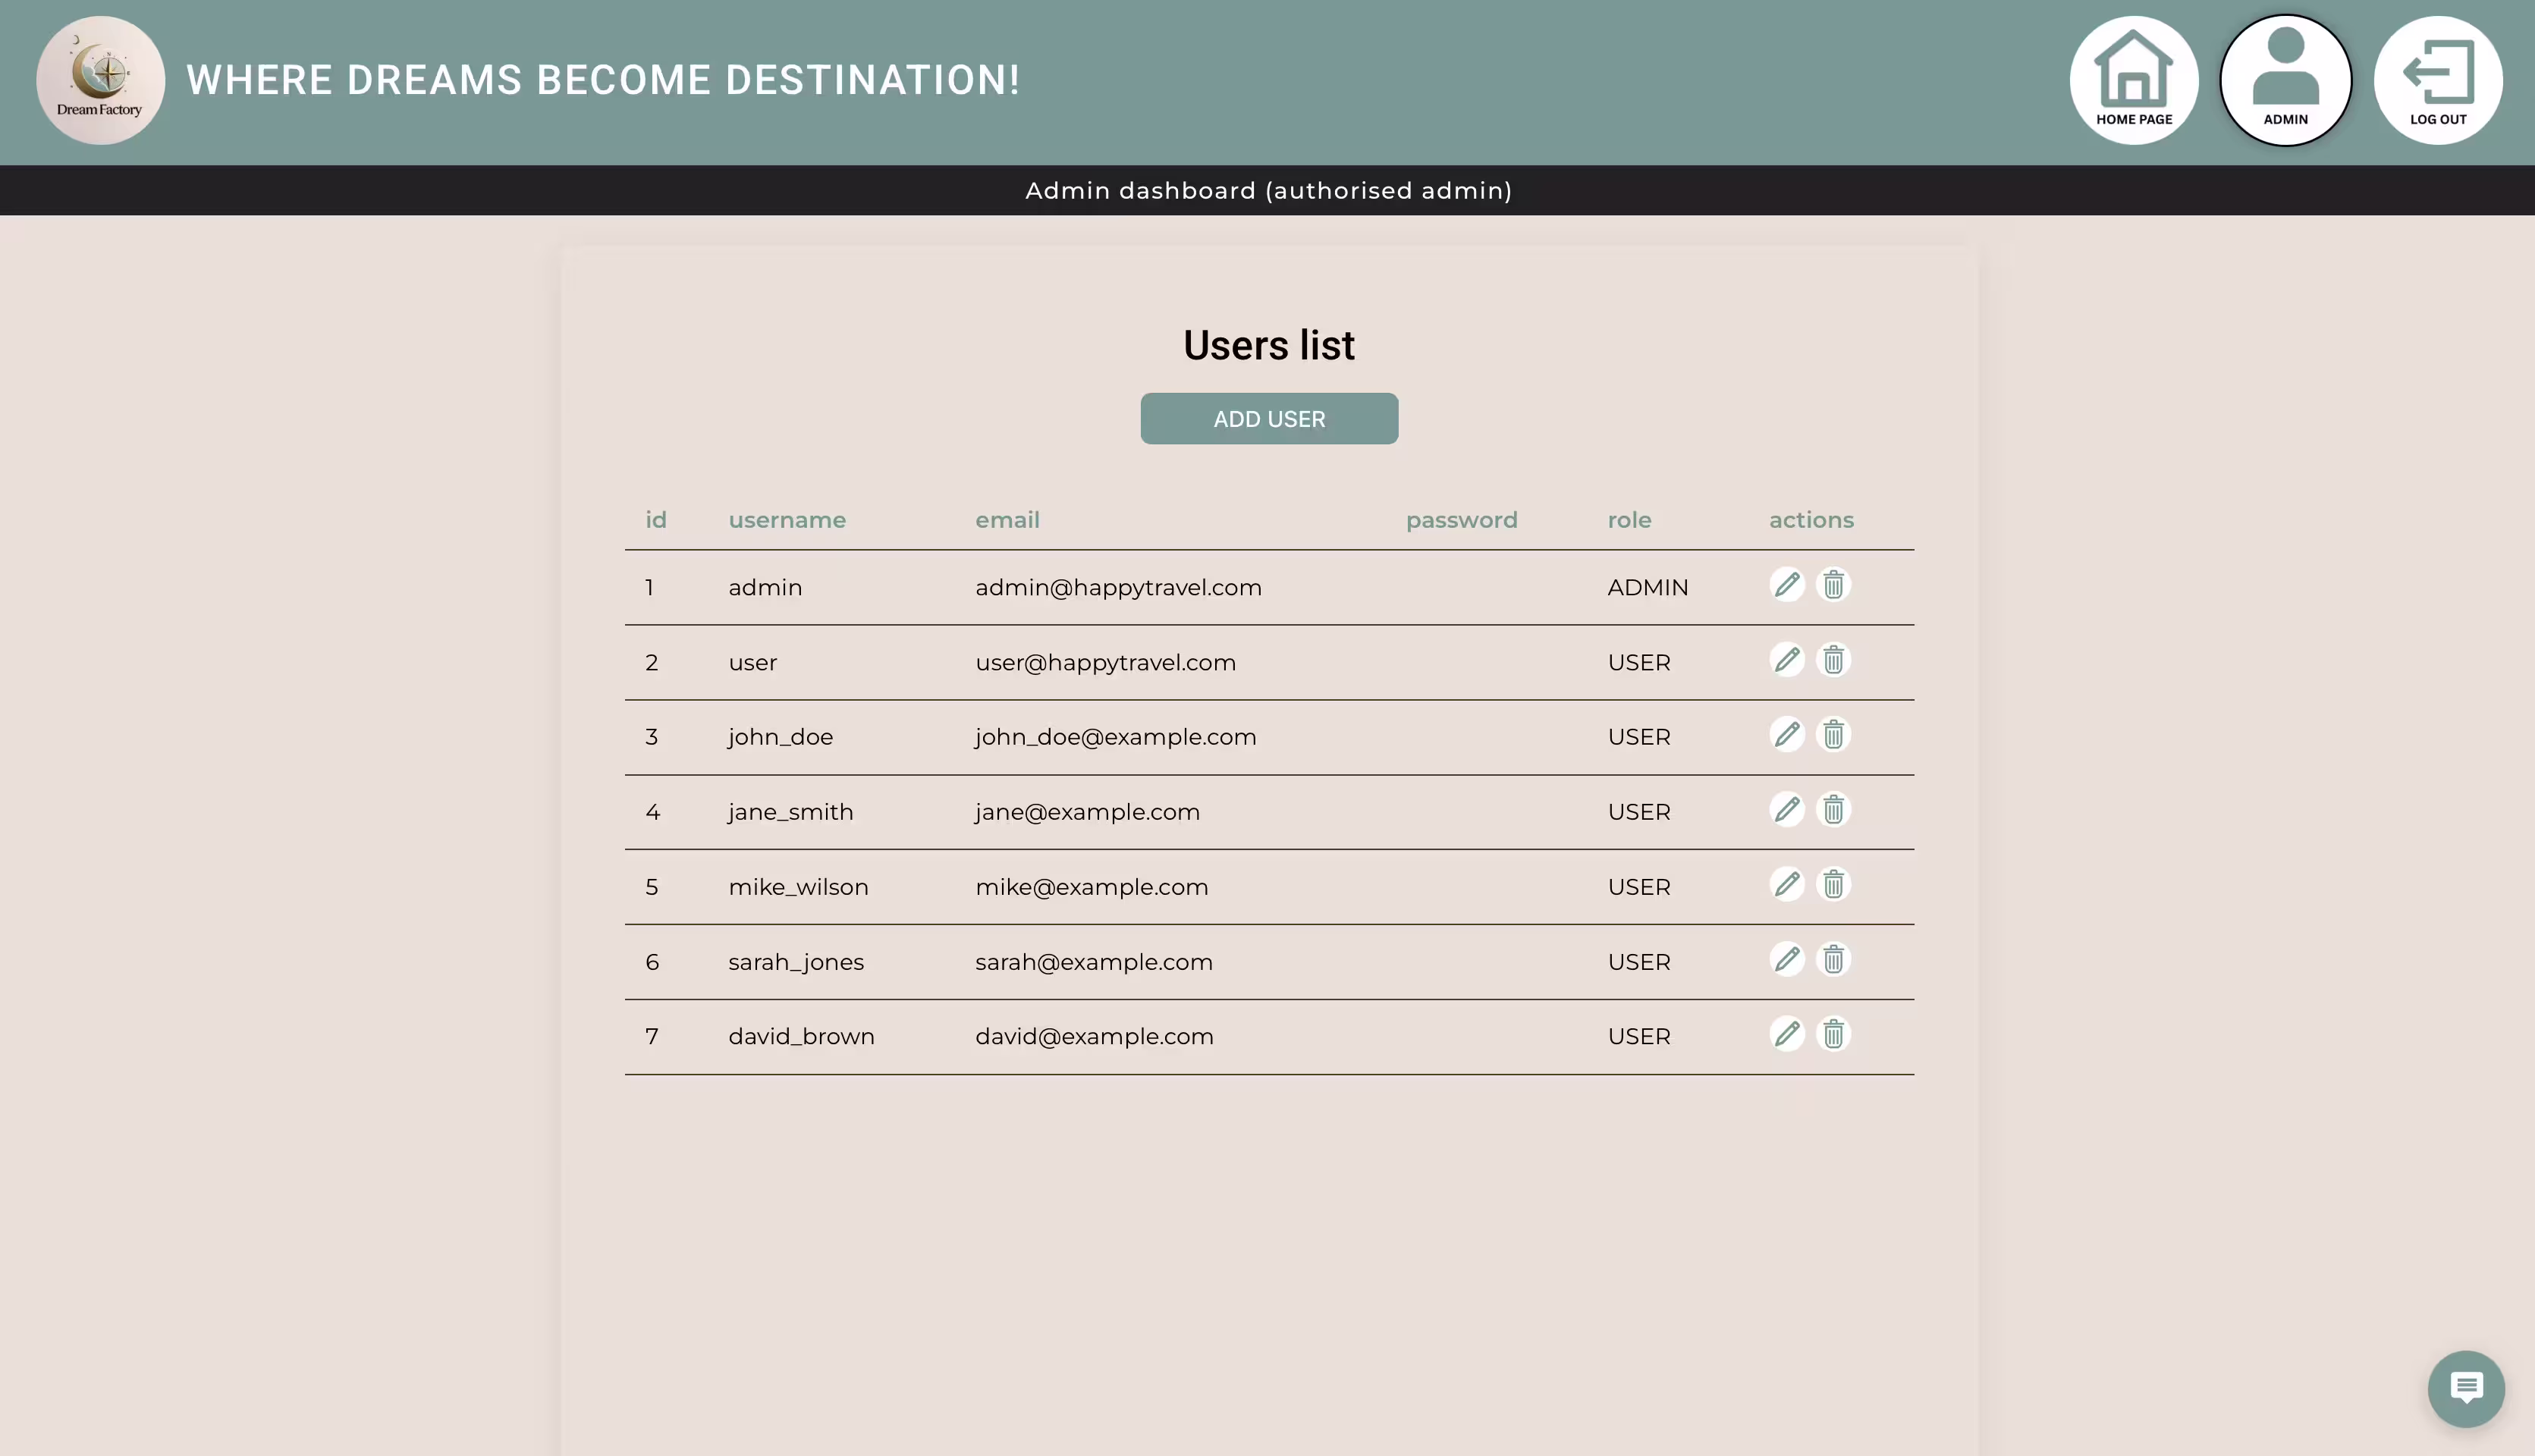Click the username cell 'jane_smith'

[790, 813]
